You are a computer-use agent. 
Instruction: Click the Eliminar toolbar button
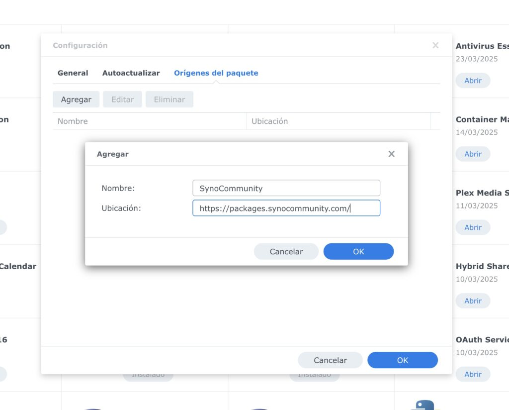(x=170, y=100)
